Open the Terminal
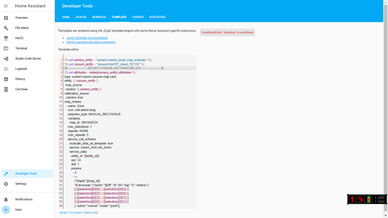This screenshot has height=218, width=388. pyautogui.click(x=21, y=48)
